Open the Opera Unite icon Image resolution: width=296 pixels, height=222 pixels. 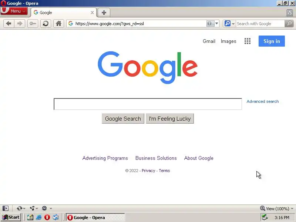point(32,208)
